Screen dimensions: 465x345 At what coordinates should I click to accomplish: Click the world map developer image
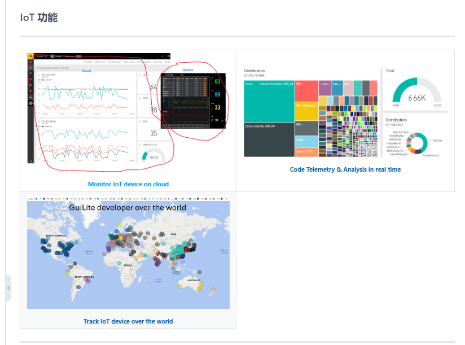pos(128,254)
